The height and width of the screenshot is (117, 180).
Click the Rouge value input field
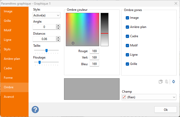[x=94, y=51]
